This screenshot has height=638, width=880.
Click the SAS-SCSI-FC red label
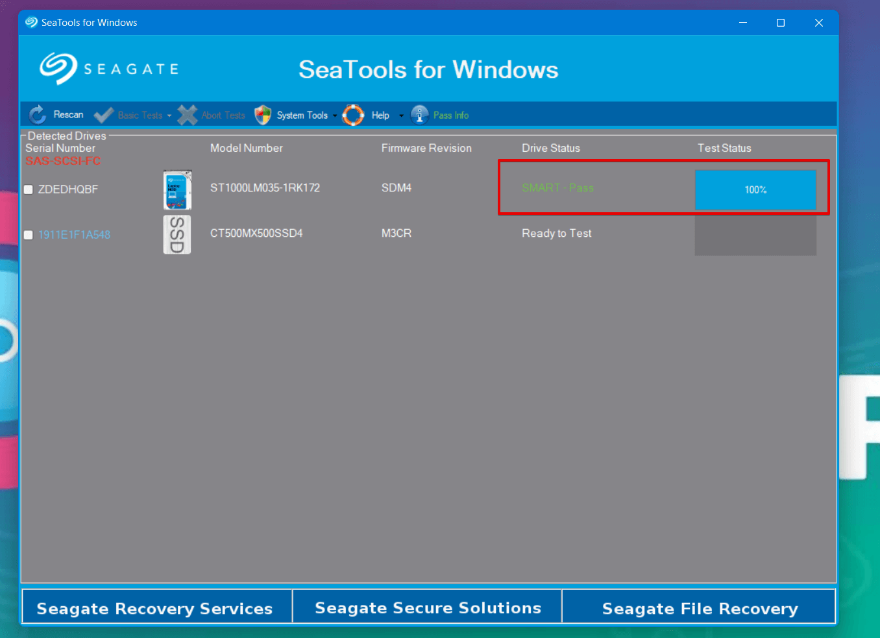click(63, 160)
